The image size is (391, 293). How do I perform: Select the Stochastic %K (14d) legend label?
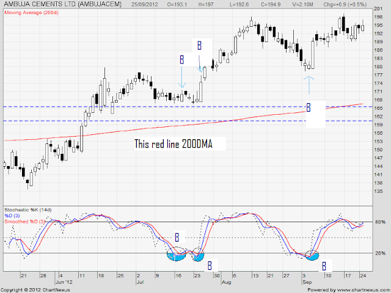point(28,210)
